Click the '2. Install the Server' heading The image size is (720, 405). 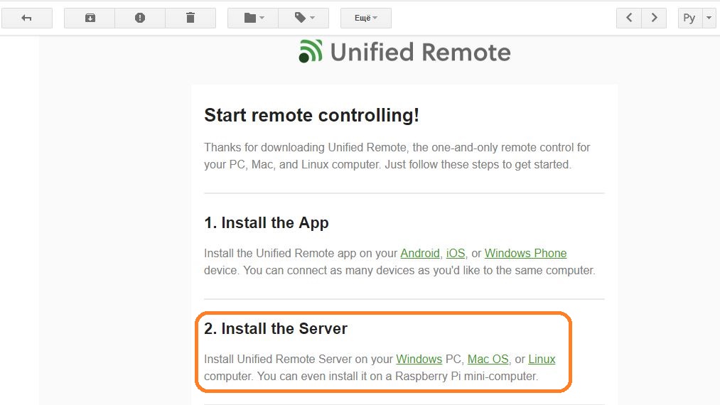coord(276,329)
